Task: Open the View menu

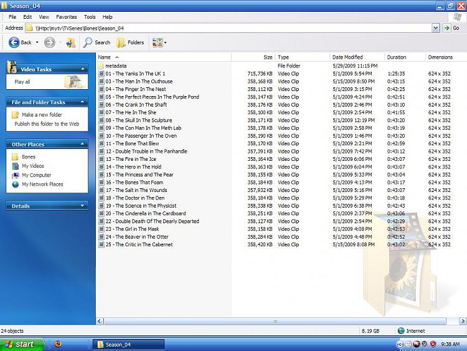Action: click(x=44, y=17)
